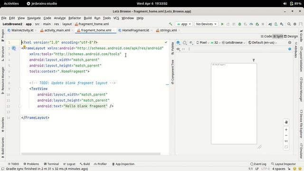This screenshot has width=304, height=171.
Task: Click Activities in the top bar
Action: tap(11, 3)
